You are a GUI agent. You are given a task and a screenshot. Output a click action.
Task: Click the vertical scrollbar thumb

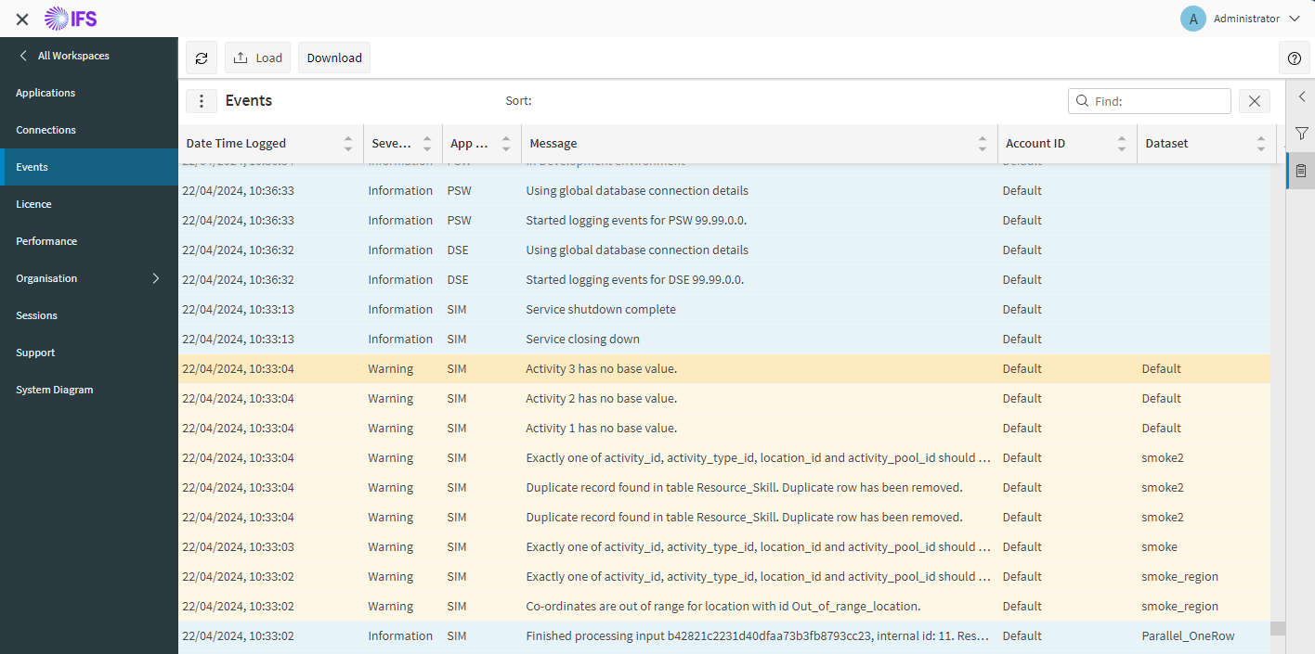coord(1278,628)
